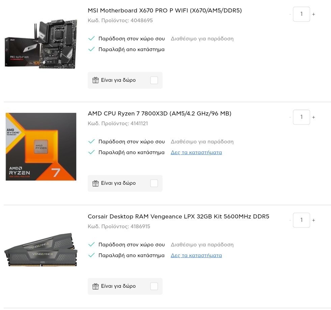Increase quantity of MSI Motherboard with plus

[314, 14]
